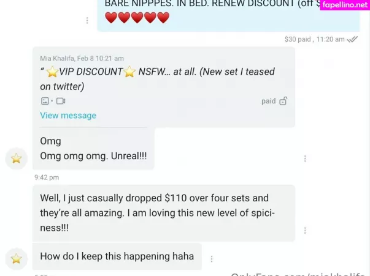Select the quoted 'Mia Khalifa, Feb 8' header

click(x=82, y=58)
